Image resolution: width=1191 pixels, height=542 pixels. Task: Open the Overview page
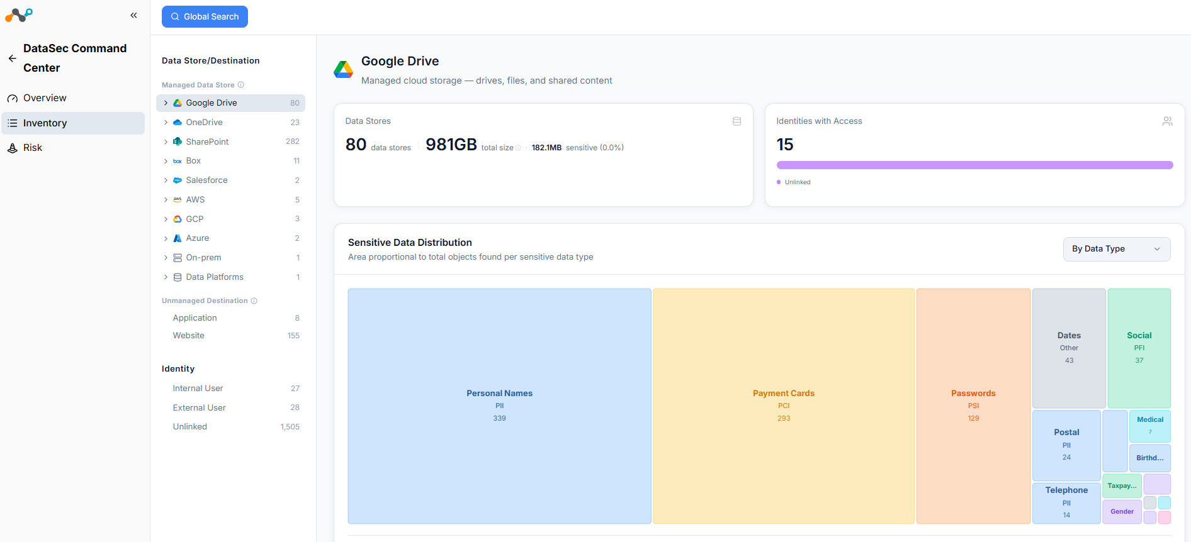[73, 98]
